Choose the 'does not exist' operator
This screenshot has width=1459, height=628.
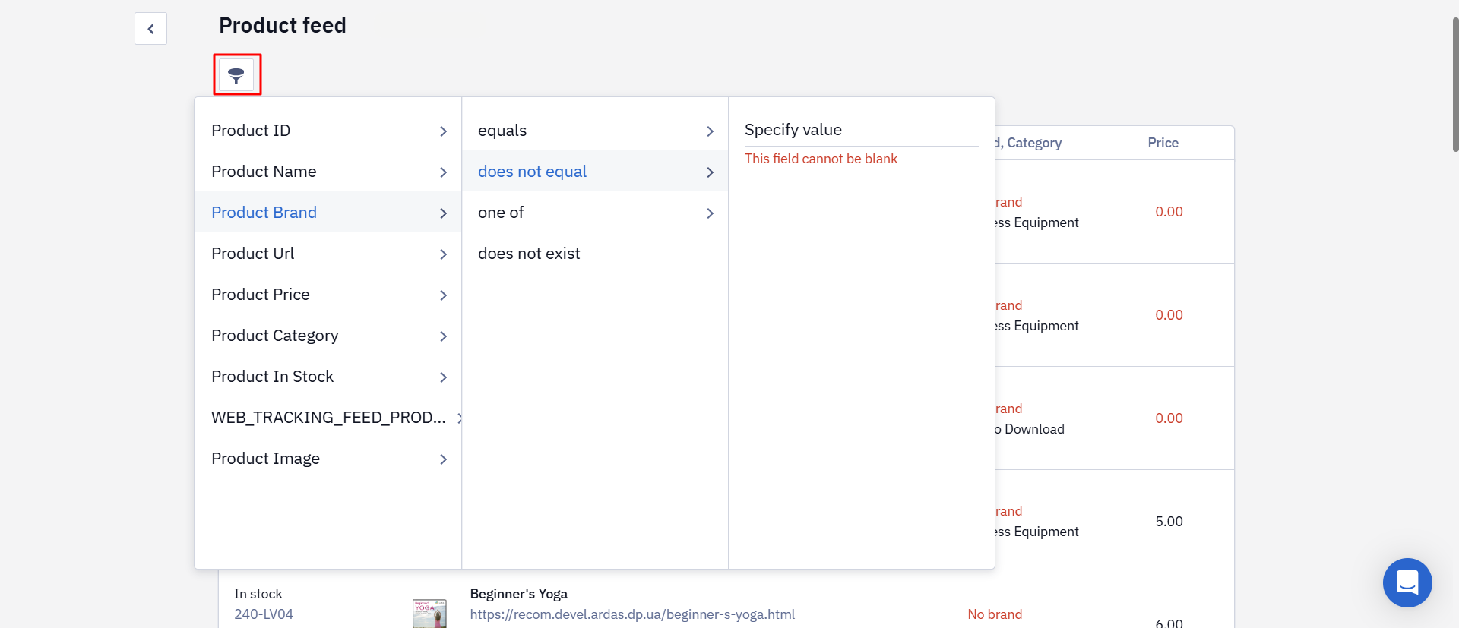[595, 254]
